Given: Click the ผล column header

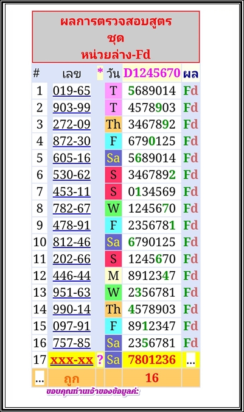Looking at the screenshot, I should click(190, 74).
